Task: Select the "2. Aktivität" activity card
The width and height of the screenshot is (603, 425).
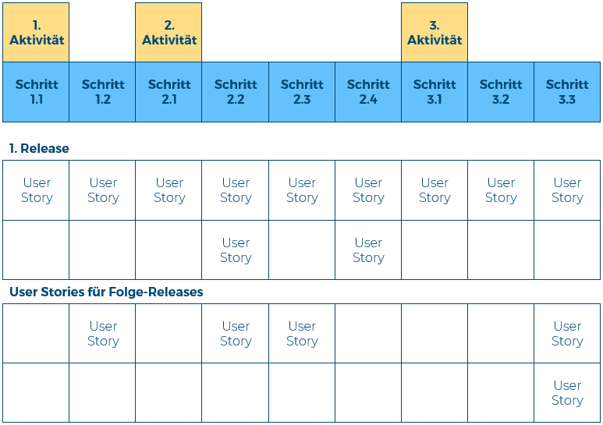Action: pos(168,33)
